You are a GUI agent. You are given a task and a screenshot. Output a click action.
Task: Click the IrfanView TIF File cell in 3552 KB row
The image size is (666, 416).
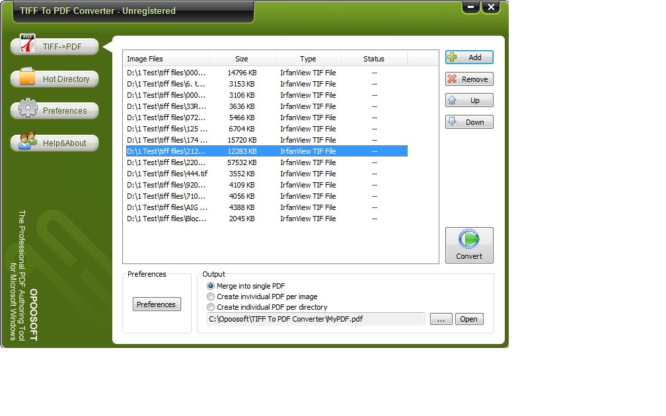click(308, 174)
